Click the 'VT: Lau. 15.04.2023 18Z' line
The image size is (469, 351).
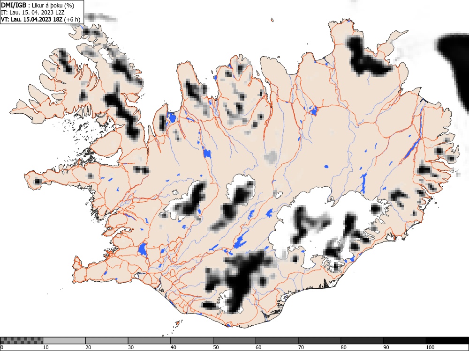(x=32, y=19)
